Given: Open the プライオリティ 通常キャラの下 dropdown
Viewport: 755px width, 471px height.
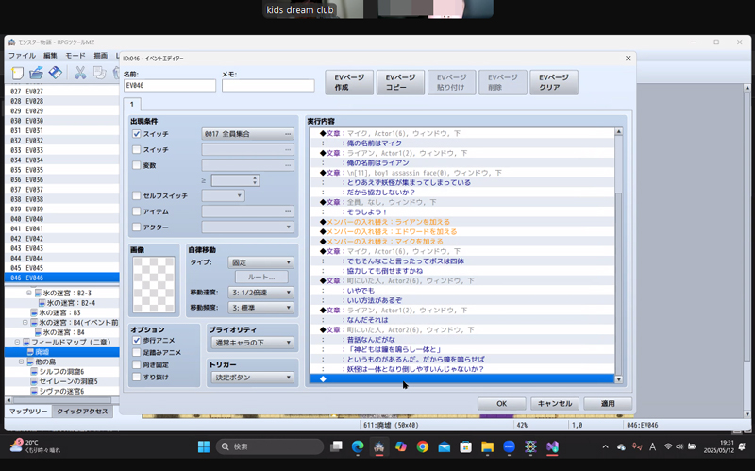Looking at the screenshot, I should (x=252, y=343).
